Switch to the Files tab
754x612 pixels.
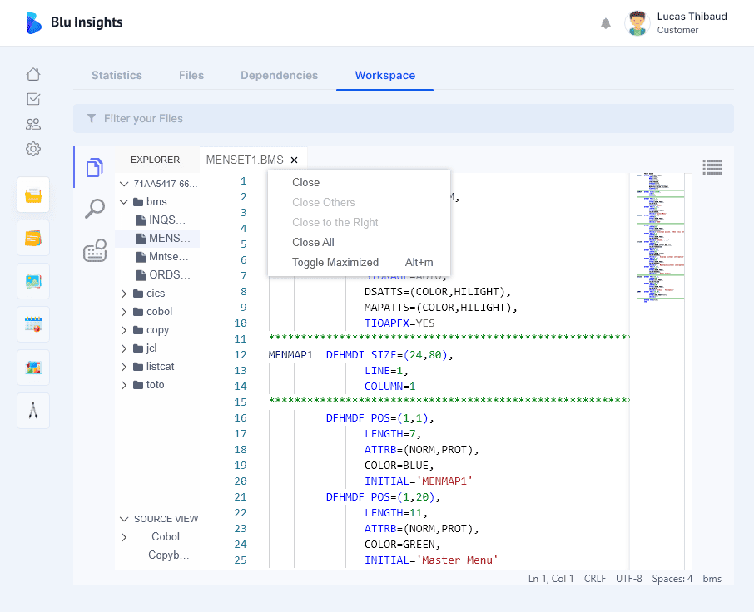pos(191,76)
